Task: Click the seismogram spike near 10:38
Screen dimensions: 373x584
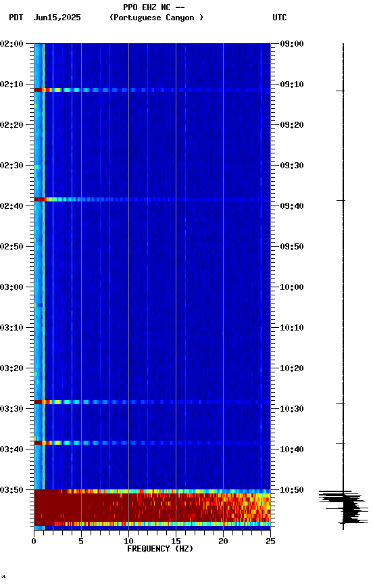Action: 341,443
